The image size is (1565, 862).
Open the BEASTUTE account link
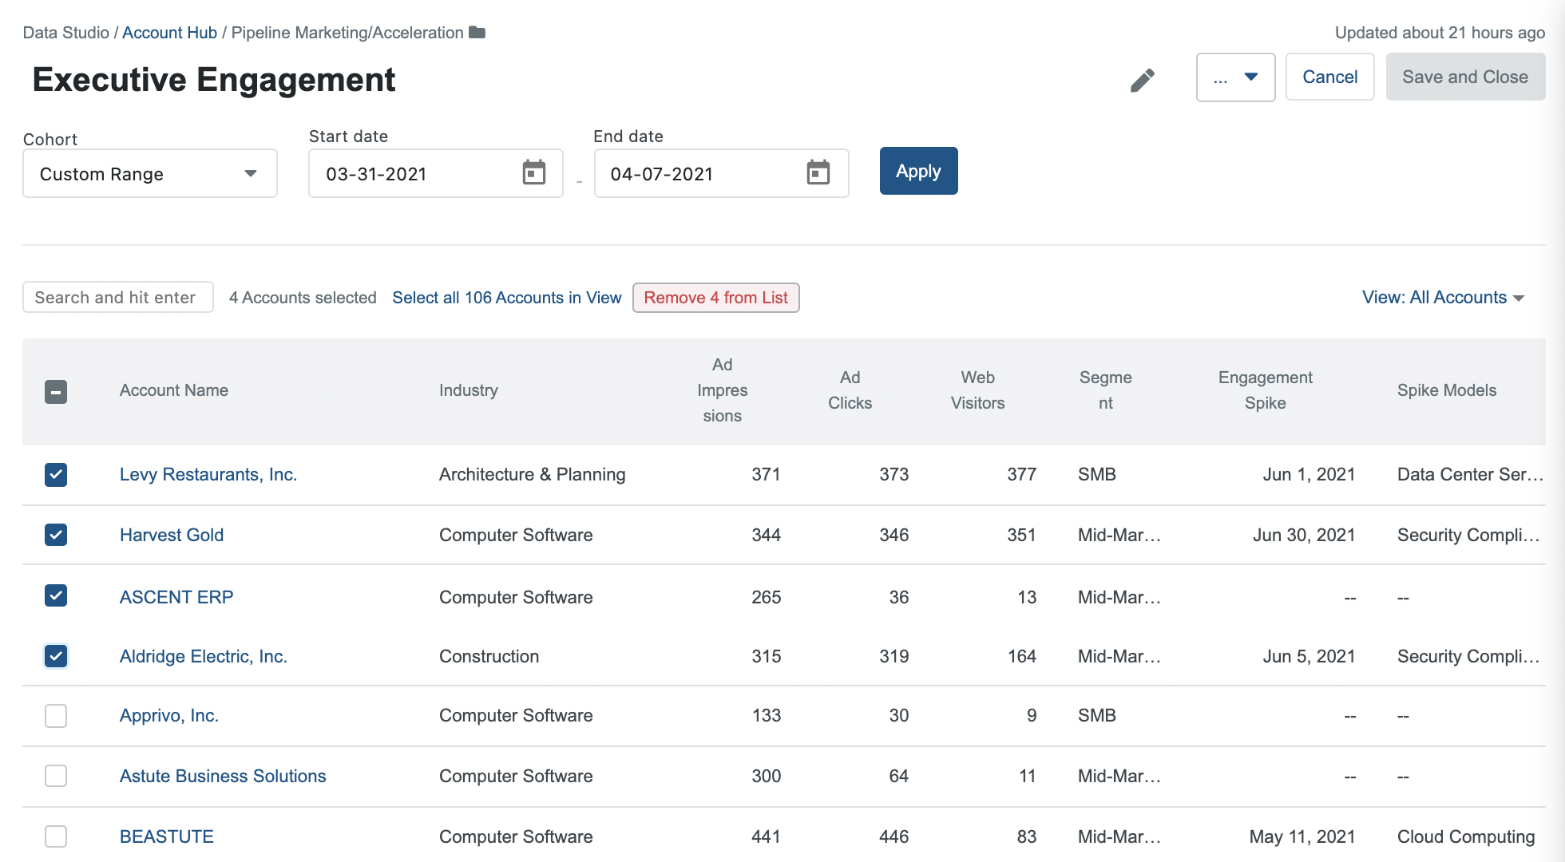tap(167, 836)
